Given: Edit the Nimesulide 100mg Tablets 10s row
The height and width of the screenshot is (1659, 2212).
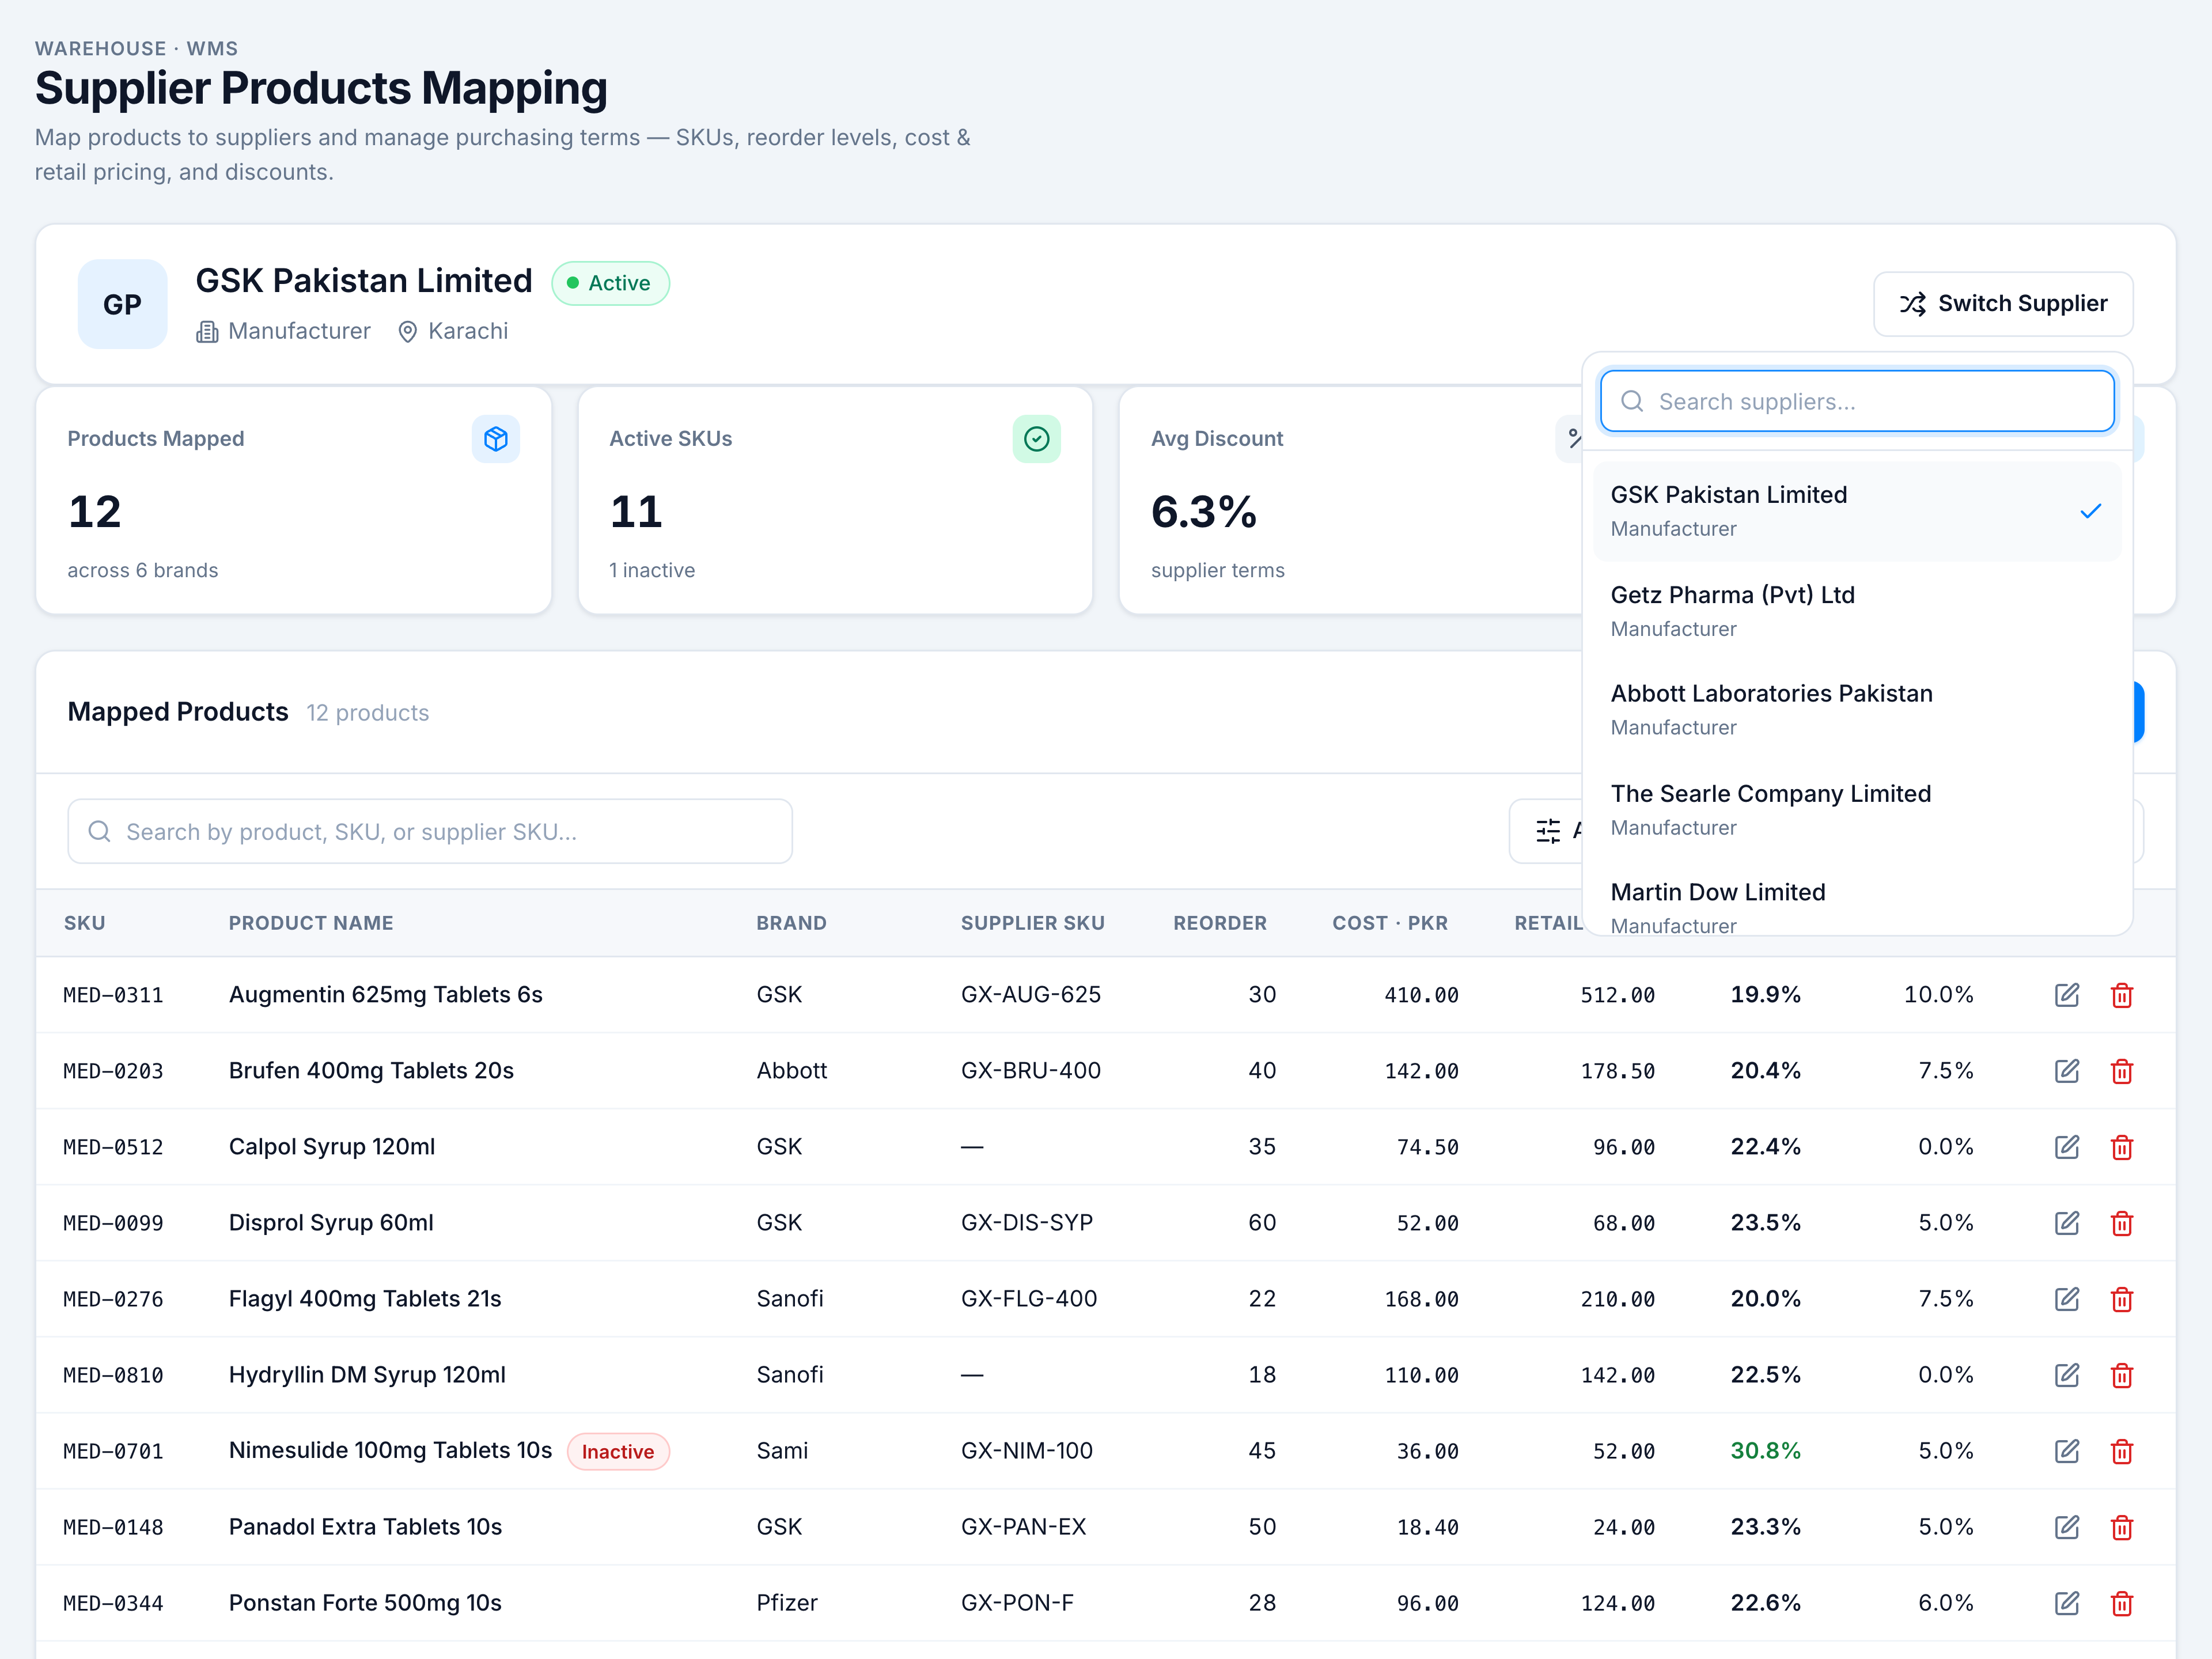Looking at the screenshot, I should coord(2067,1451).
